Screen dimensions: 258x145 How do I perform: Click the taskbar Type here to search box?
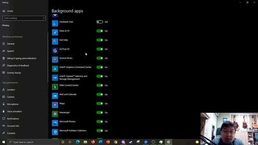click(33, 142)
